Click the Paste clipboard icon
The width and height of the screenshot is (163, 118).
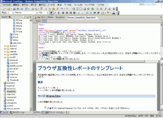click(x=53, y=9)
